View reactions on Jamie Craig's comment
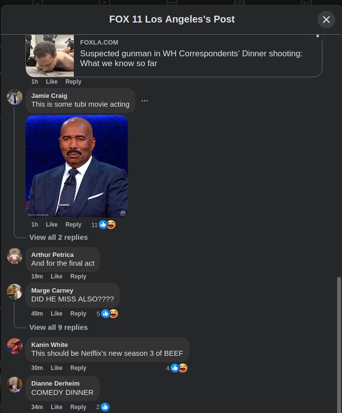The width and height of the screenshot is (342, 413). coord(104,225)
